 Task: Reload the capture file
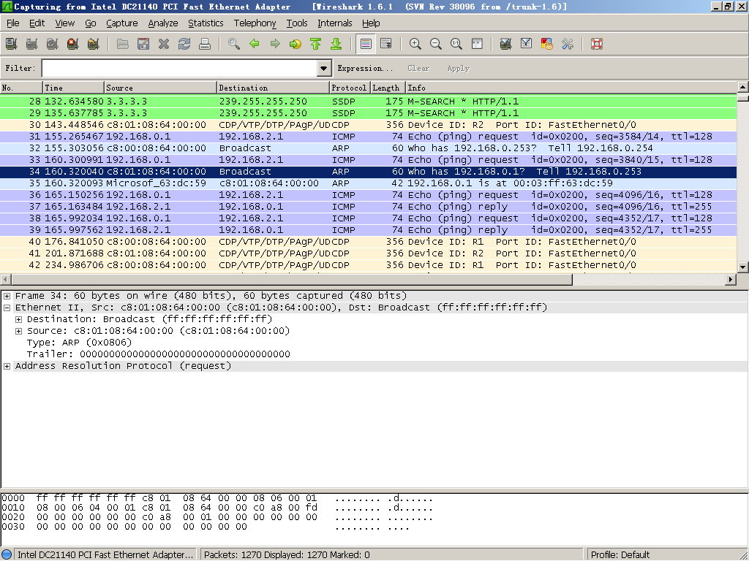(184, 44)
